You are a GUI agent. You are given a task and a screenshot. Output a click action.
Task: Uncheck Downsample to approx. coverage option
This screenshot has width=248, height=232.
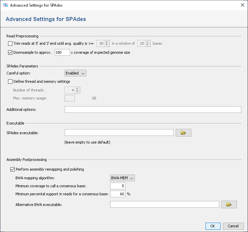point(10,52)
